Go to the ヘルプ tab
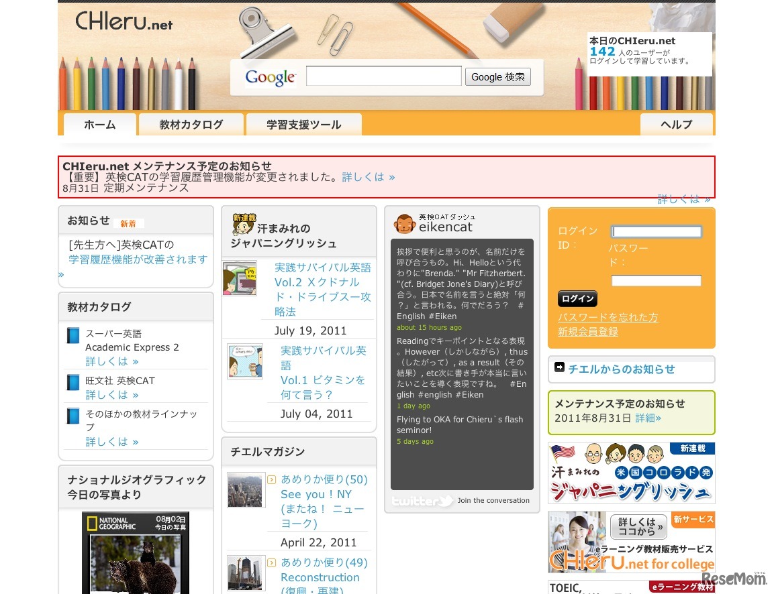 pos(676,125)
